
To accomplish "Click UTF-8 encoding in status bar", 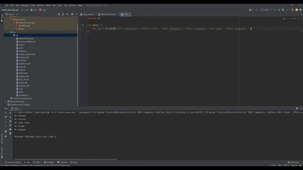I will (x=286, y=165).
